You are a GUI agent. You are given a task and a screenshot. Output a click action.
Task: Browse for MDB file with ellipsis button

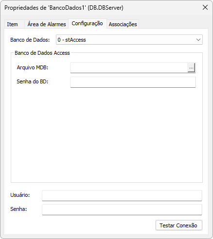191,67
